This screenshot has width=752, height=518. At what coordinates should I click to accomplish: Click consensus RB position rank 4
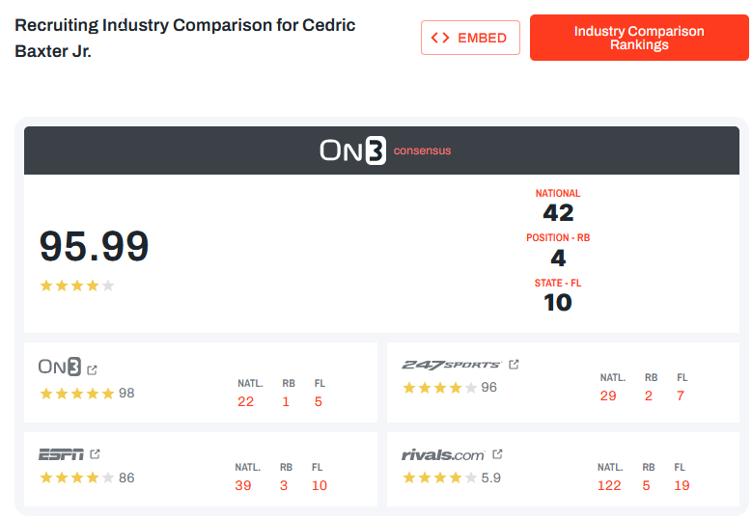[x=558, y=259]
